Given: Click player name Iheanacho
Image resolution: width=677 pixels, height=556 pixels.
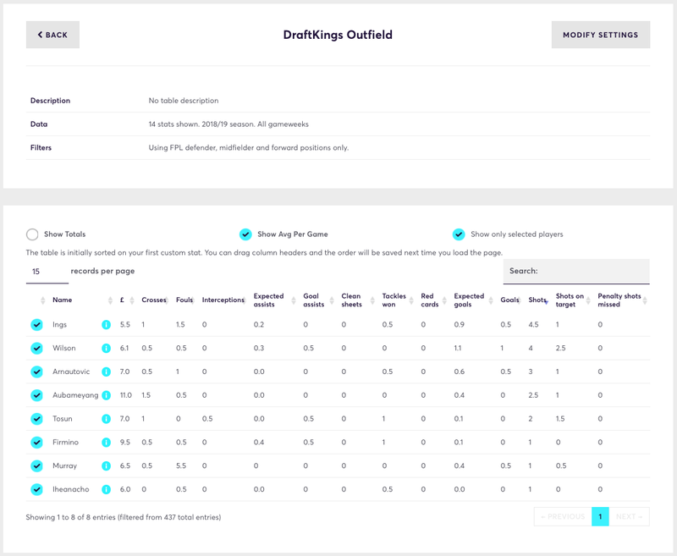Looking at the screenshot, I should pos(71,489).
